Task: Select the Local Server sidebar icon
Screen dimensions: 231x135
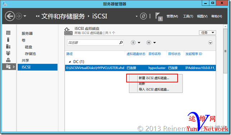Action: point(8,39)
